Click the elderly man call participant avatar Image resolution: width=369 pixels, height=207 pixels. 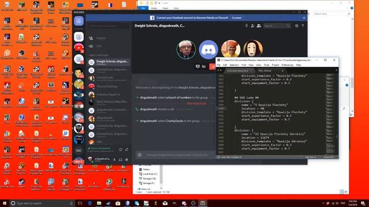[x=186, y=49]
